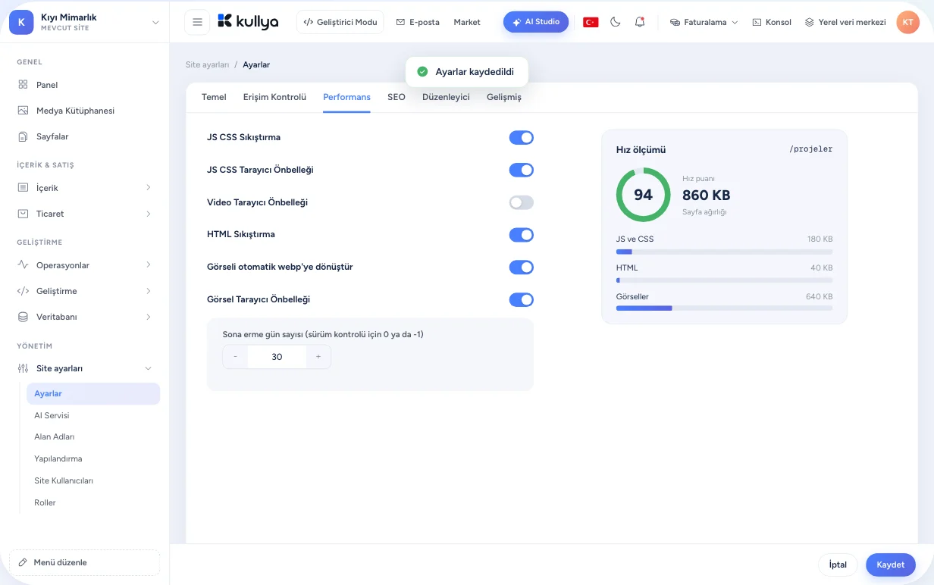Expand the İçerik sidebar menu
Image resolution: width=934 pixels, height=585 pixels.
(85, 188)
